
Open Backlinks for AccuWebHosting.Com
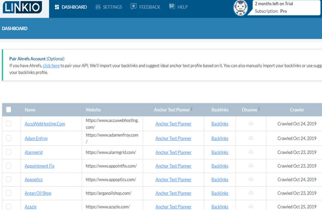[220, 124]
